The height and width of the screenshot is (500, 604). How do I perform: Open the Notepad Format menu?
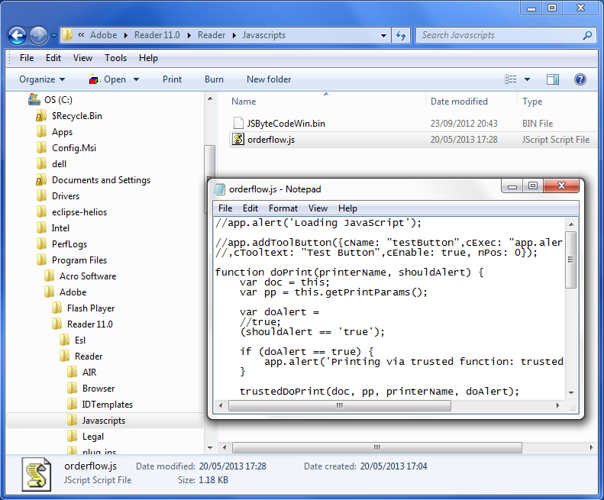coord(283,208)
